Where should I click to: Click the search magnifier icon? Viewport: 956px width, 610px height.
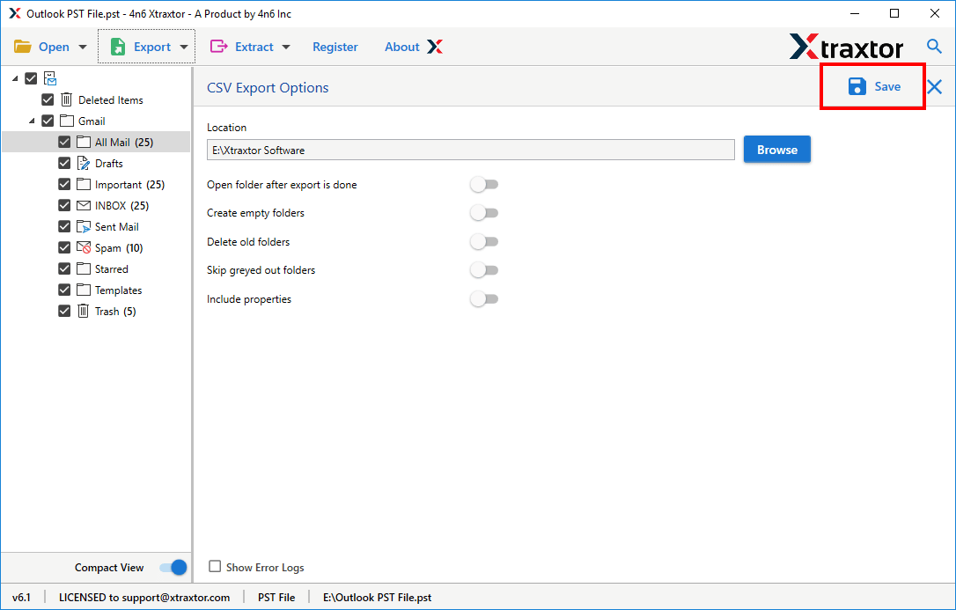[x=933, y=46]
